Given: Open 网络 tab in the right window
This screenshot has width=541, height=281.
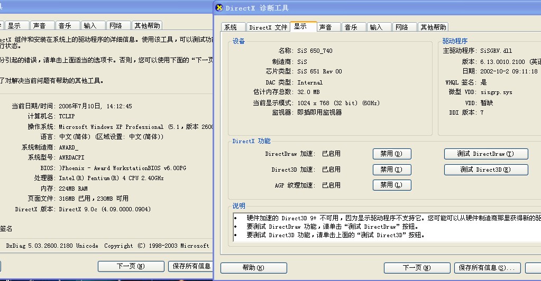Looking at the screenshot, I should [x=405, y=27].
